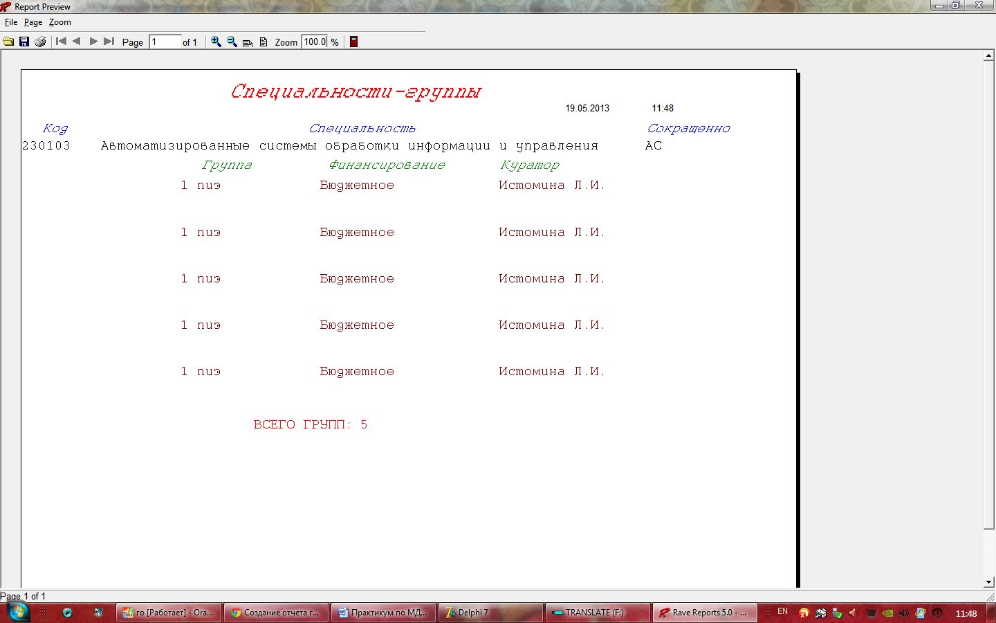Jump to last page of report
The width and height of the screenshot is (996, 623).
coord(109,42)
